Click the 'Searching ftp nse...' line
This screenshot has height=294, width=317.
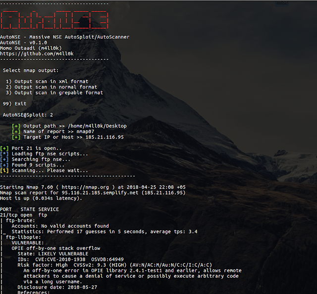(35, 159)
